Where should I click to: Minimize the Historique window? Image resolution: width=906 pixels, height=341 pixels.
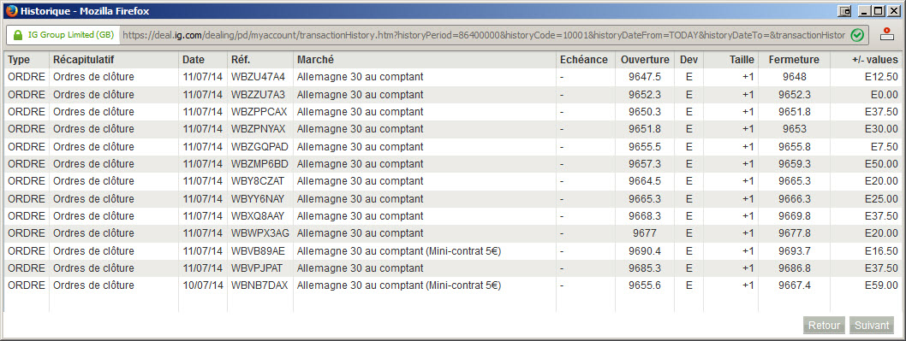[865, 11]
